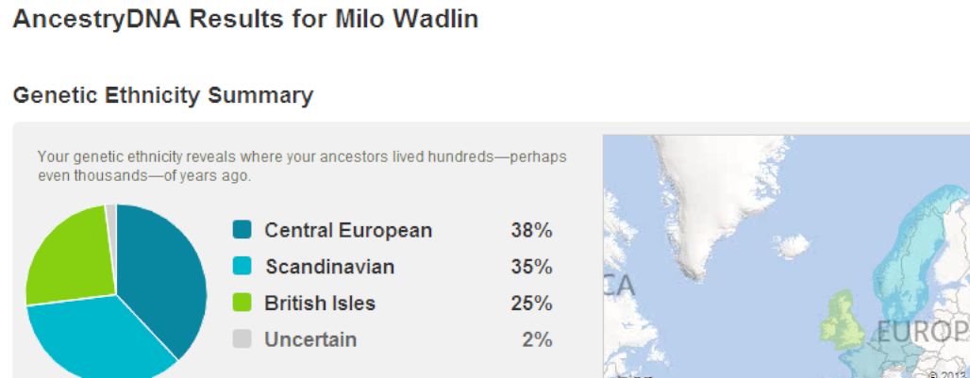The height and width of the screenshot is (378, 970).
Task: Click the Scandinavian cyan color swatch
Action: pyautogui.click(x=242, y=266)
